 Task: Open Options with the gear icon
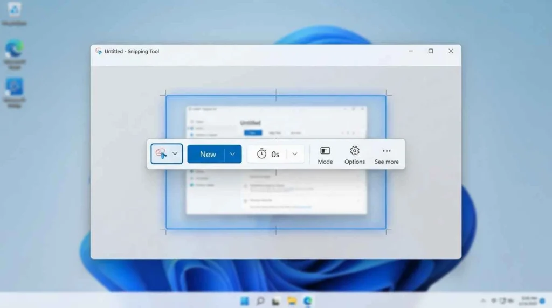pos(355,156)
